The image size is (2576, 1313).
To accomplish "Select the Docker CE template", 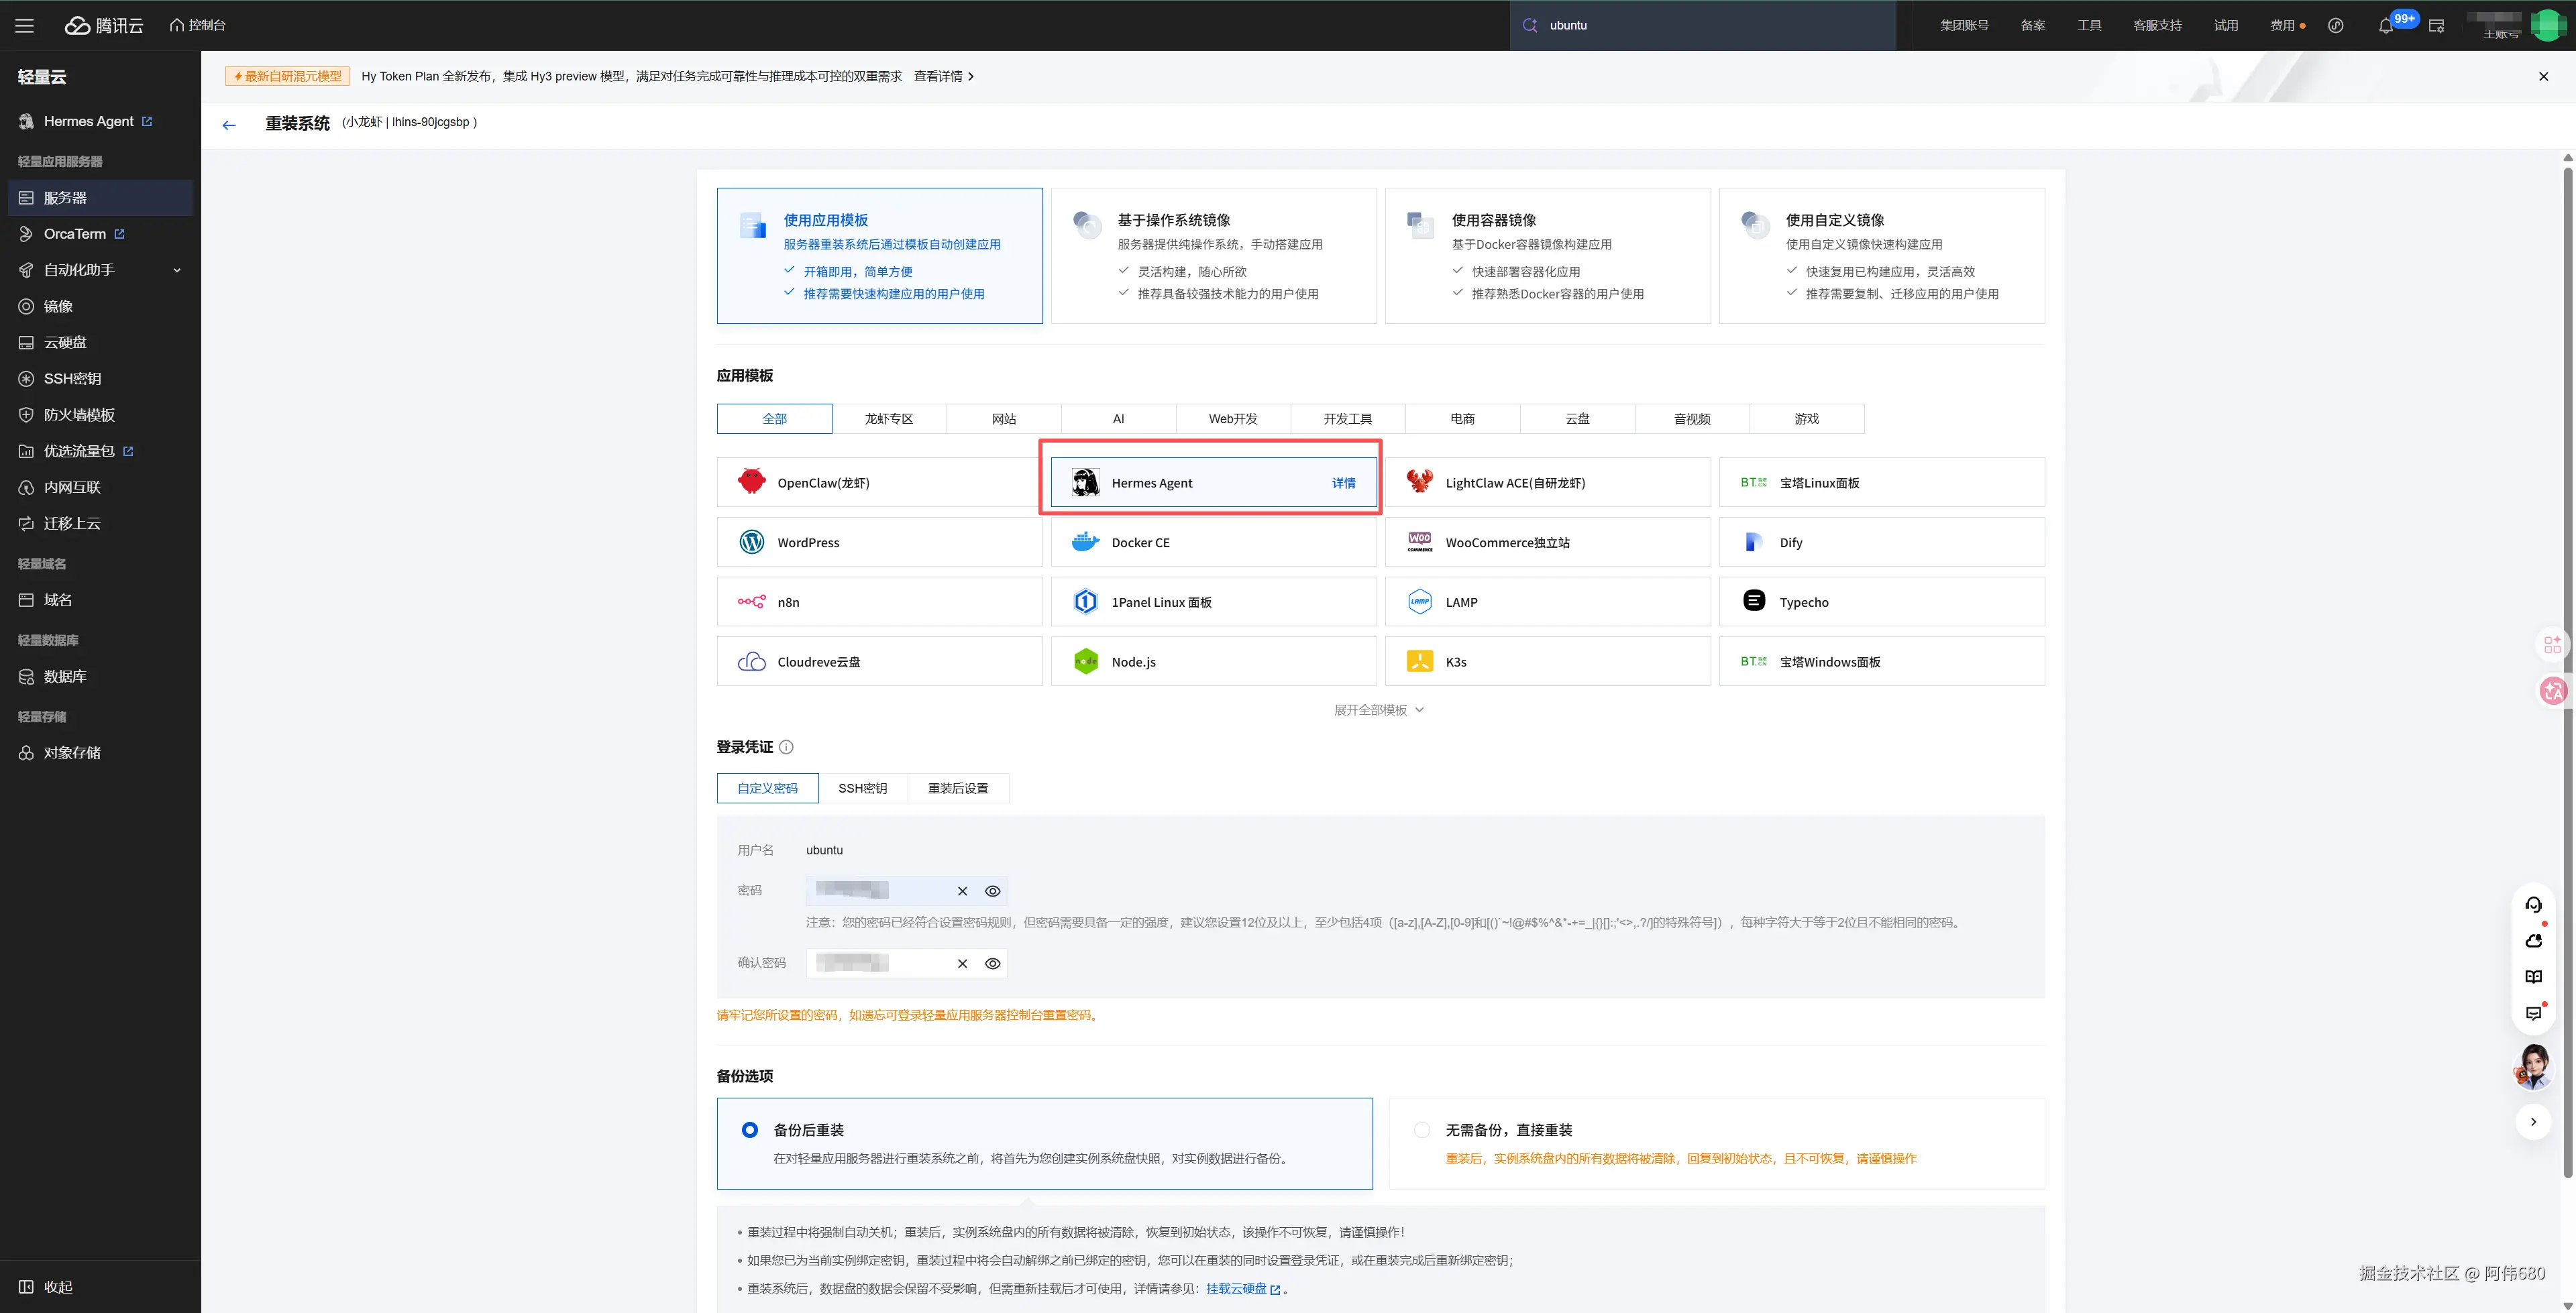I will coord(1214,543).
